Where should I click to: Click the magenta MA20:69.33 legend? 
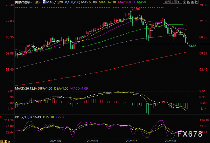coord(127,2)
